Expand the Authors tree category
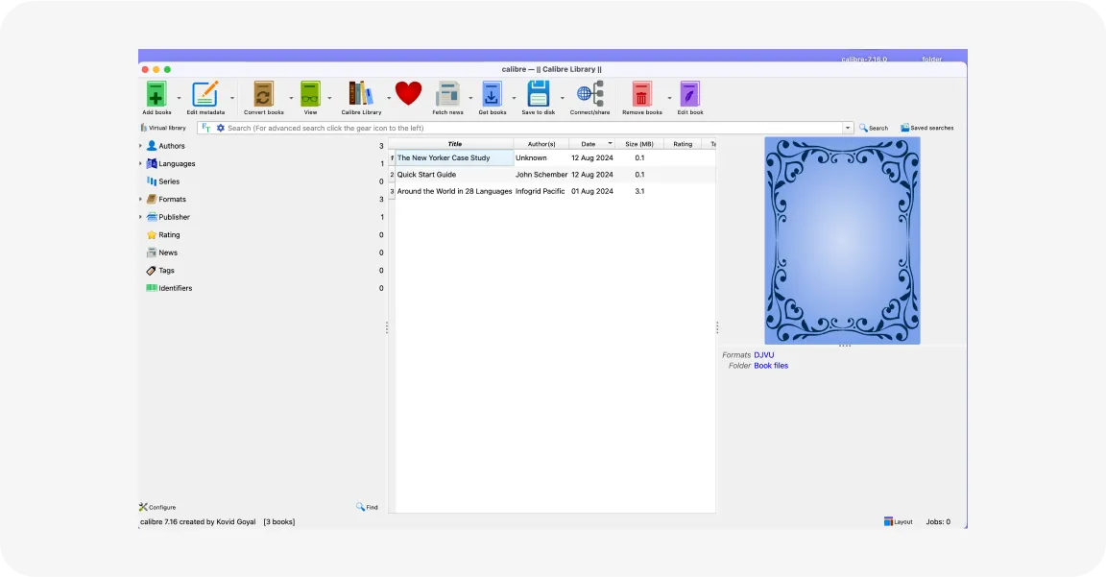This screenshot has width=1106, height=577. 140,146
